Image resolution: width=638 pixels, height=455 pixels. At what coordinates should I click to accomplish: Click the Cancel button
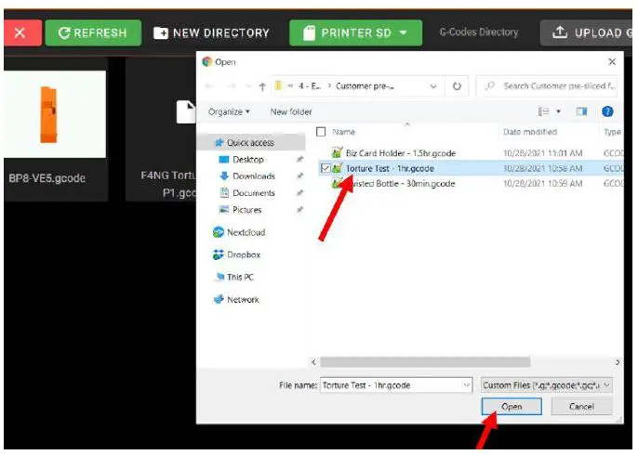[x=581, y=407]
